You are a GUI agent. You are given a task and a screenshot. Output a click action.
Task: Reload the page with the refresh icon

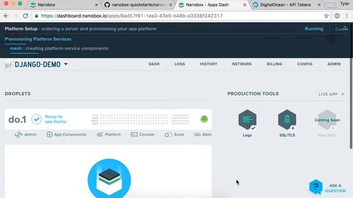pyautogui.click(x=25, y=16)
